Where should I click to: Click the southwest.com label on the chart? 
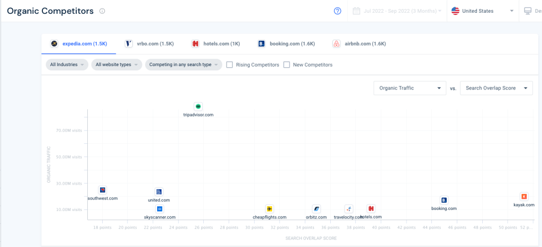pyautogui.click(x=103, y=198)
